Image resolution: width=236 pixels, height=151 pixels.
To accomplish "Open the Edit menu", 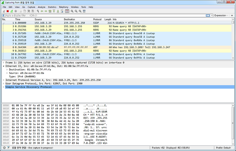I will 10,7.
